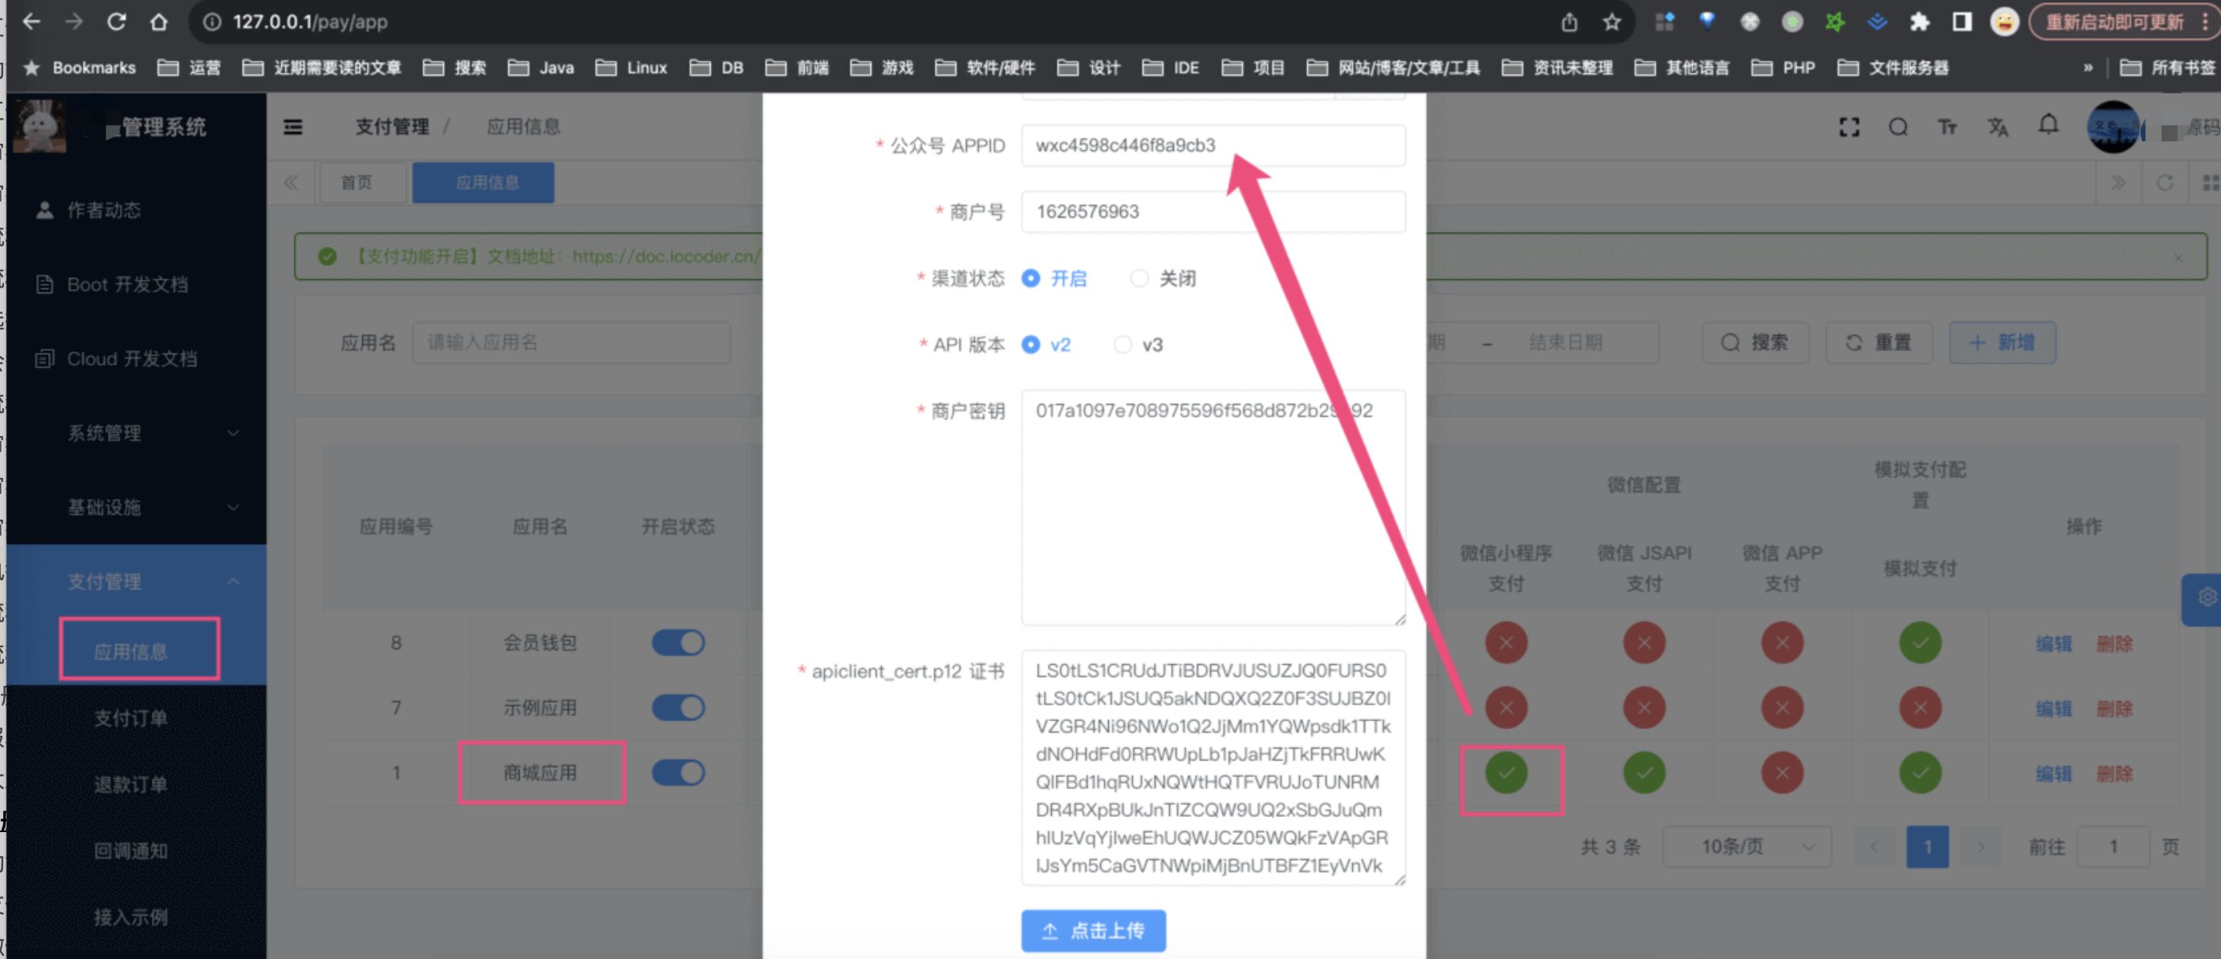Click the red cross for 会员钱包 微信小程序支付
The image size is (2221, 959).
coord(1506,643)
